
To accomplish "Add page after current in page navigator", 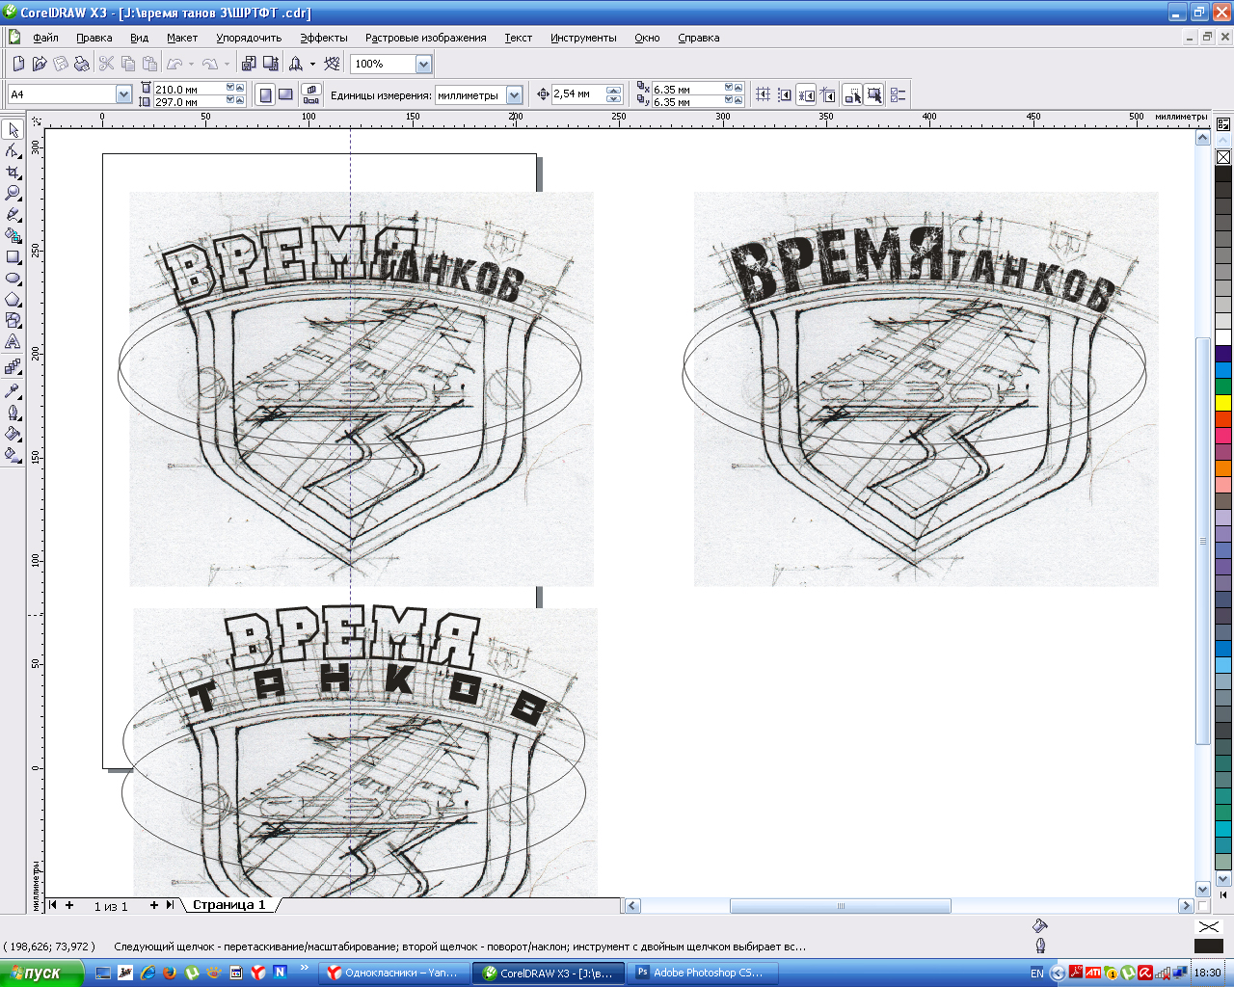I will 153,905.
